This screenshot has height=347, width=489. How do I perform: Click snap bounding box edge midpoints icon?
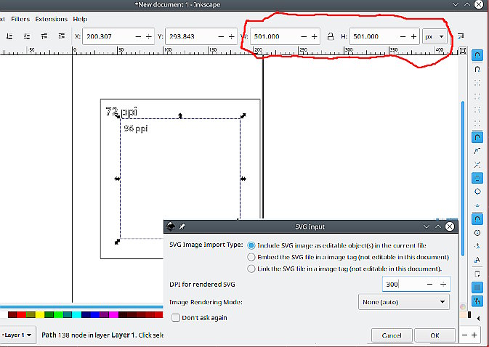click(477, 110)
